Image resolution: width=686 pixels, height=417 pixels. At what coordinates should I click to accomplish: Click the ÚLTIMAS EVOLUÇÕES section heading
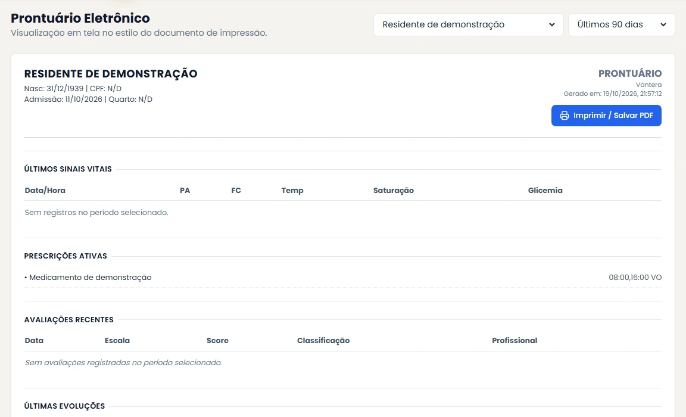tap(64, 406)
